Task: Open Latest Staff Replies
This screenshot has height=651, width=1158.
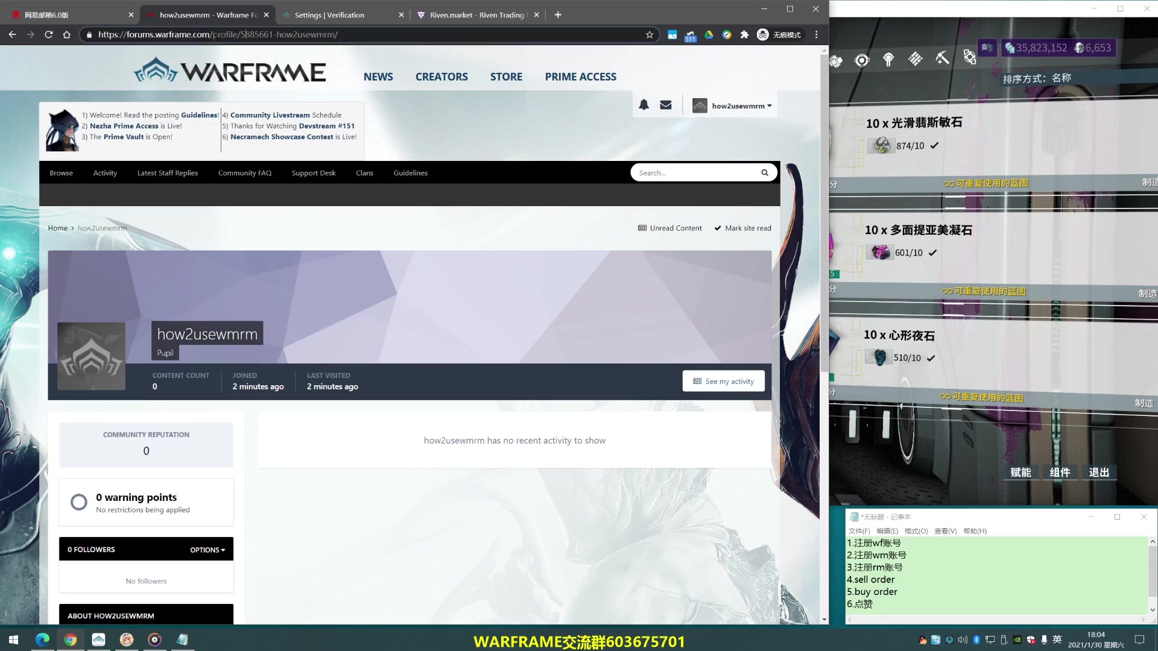Action: tap(168, 172)
